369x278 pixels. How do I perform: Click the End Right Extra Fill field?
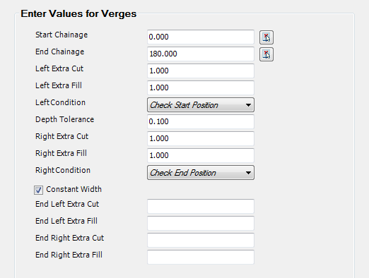(201, 257)
